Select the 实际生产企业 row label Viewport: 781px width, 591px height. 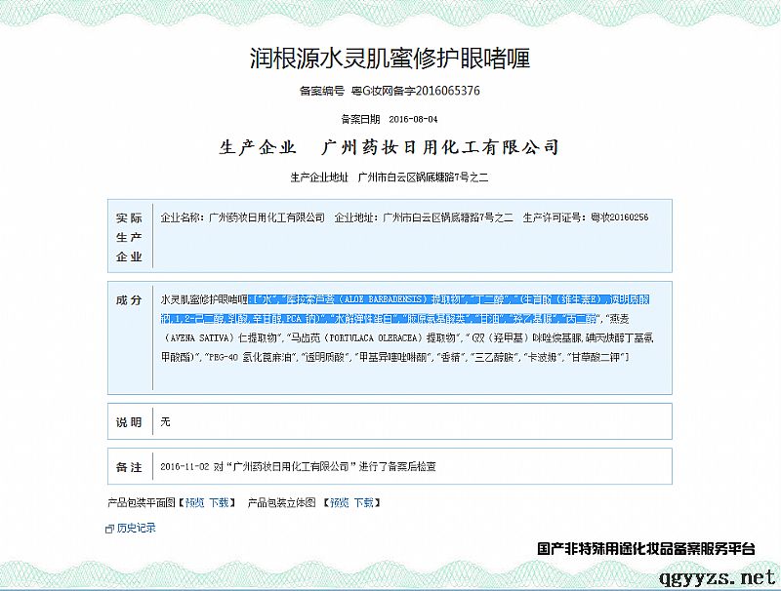[x=129, y=237]
